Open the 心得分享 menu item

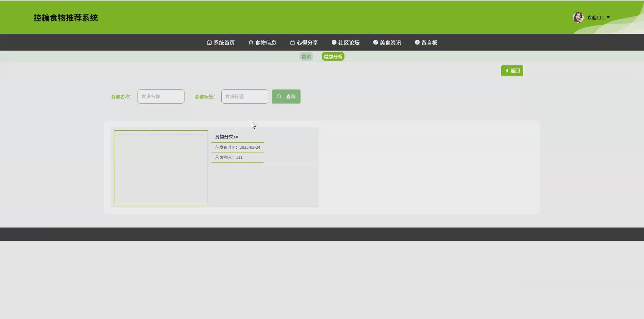point(304,43)
